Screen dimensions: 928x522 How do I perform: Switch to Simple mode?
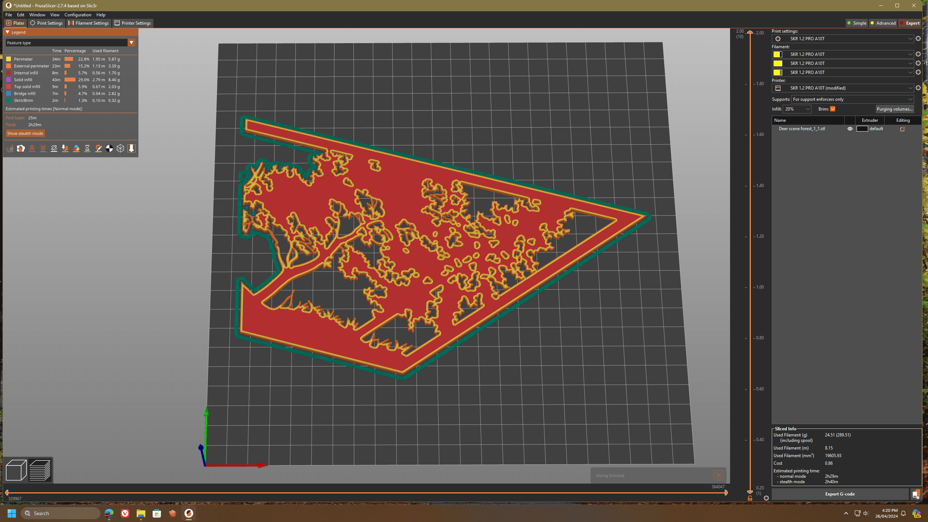(x=857, y=23)
